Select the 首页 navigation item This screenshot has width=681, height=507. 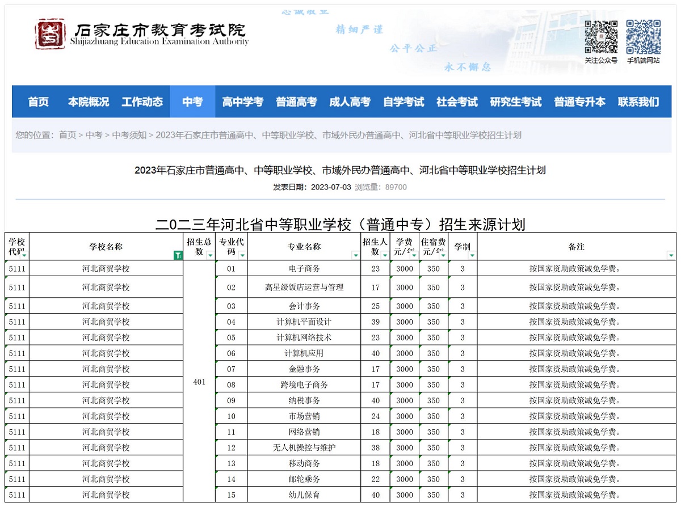[x=37, y=102]
